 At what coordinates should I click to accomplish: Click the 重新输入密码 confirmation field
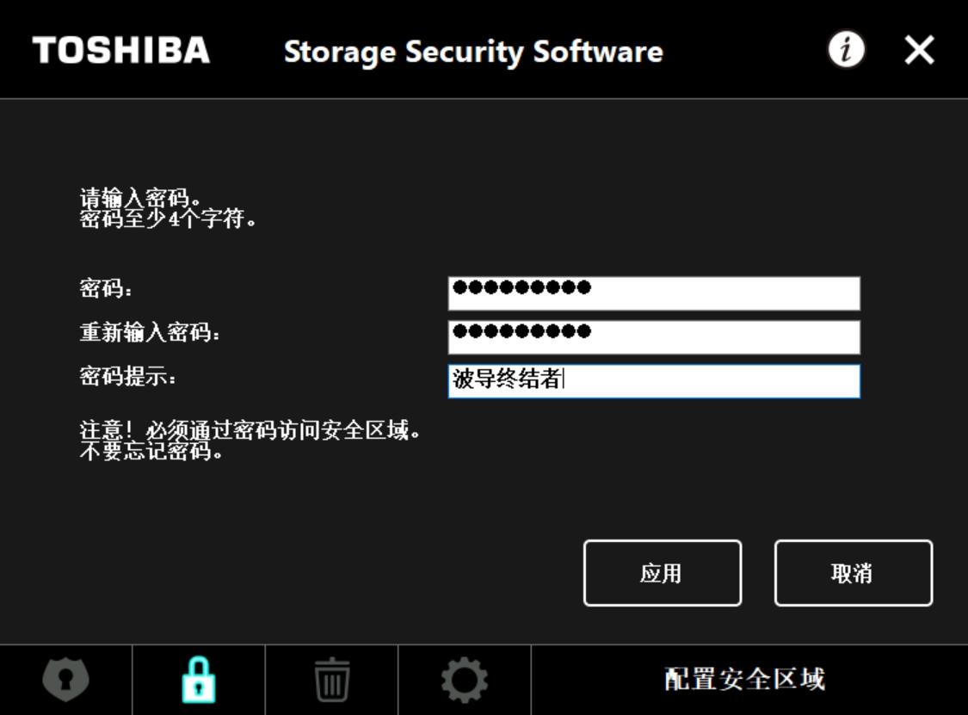pyautogui.click(x=652, y=337)
